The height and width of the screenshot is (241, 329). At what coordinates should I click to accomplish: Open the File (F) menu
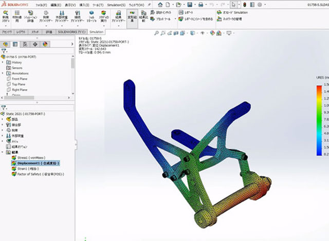coord(41,5)
